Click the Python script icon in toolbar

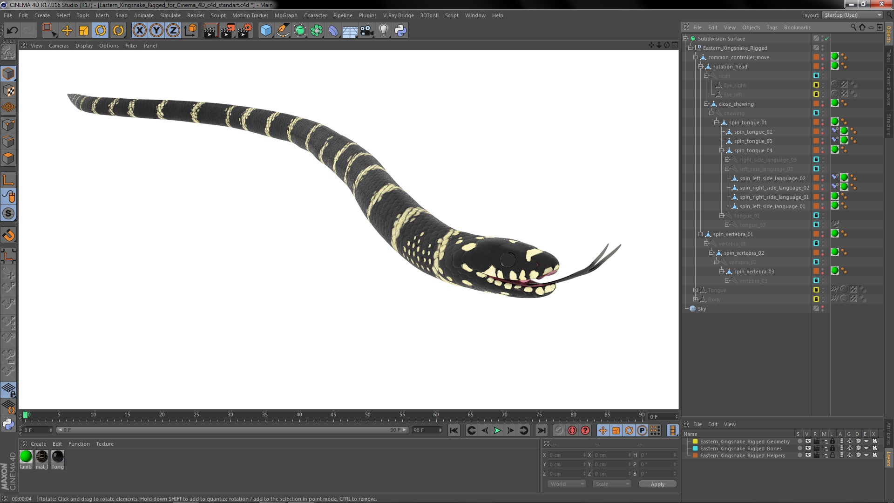[x=400, y=31]
